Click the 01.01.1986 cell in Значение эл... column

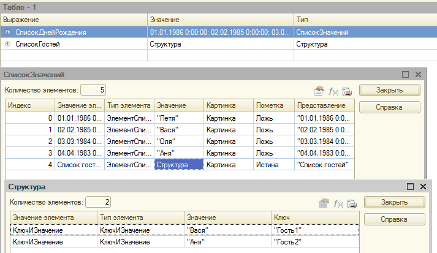click(x=80, y=118)
